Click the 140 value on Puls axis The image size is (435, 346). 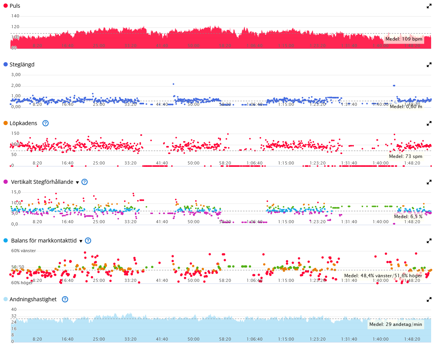click(15, 16)
